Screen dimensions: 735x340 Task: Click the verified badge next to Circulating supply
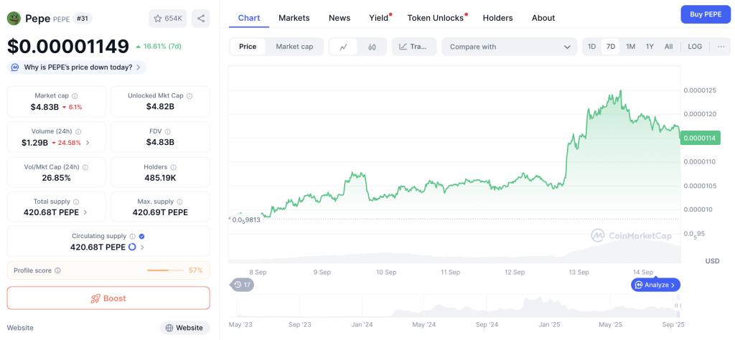[x=141, y=237]
